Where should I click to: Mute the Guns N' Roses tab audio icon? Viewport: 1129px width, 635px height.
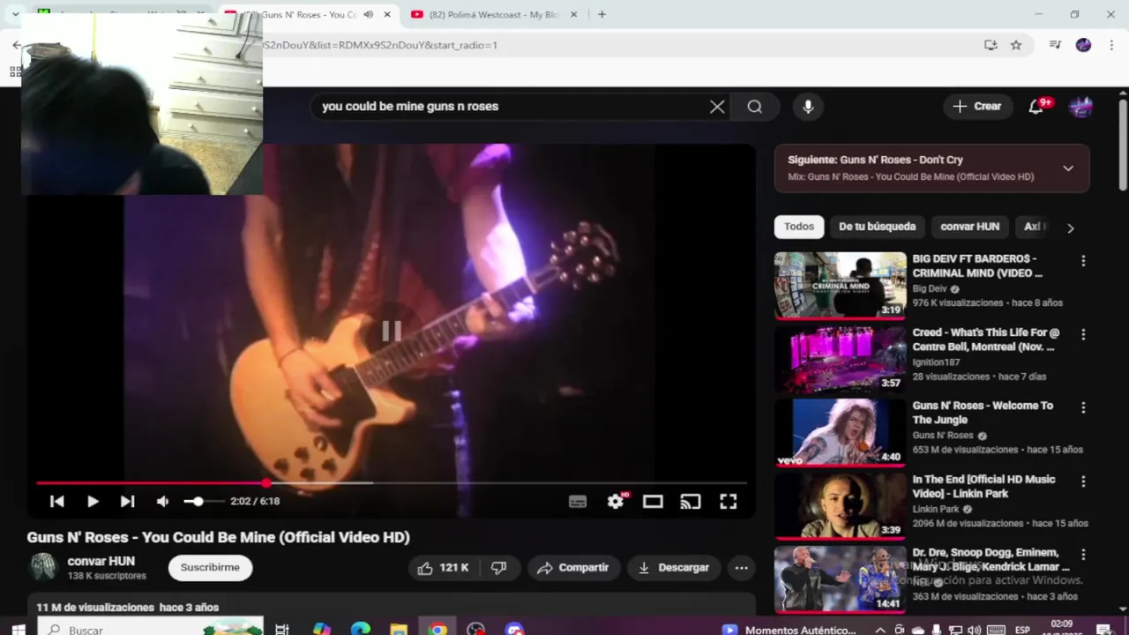(x=369, y=15)
